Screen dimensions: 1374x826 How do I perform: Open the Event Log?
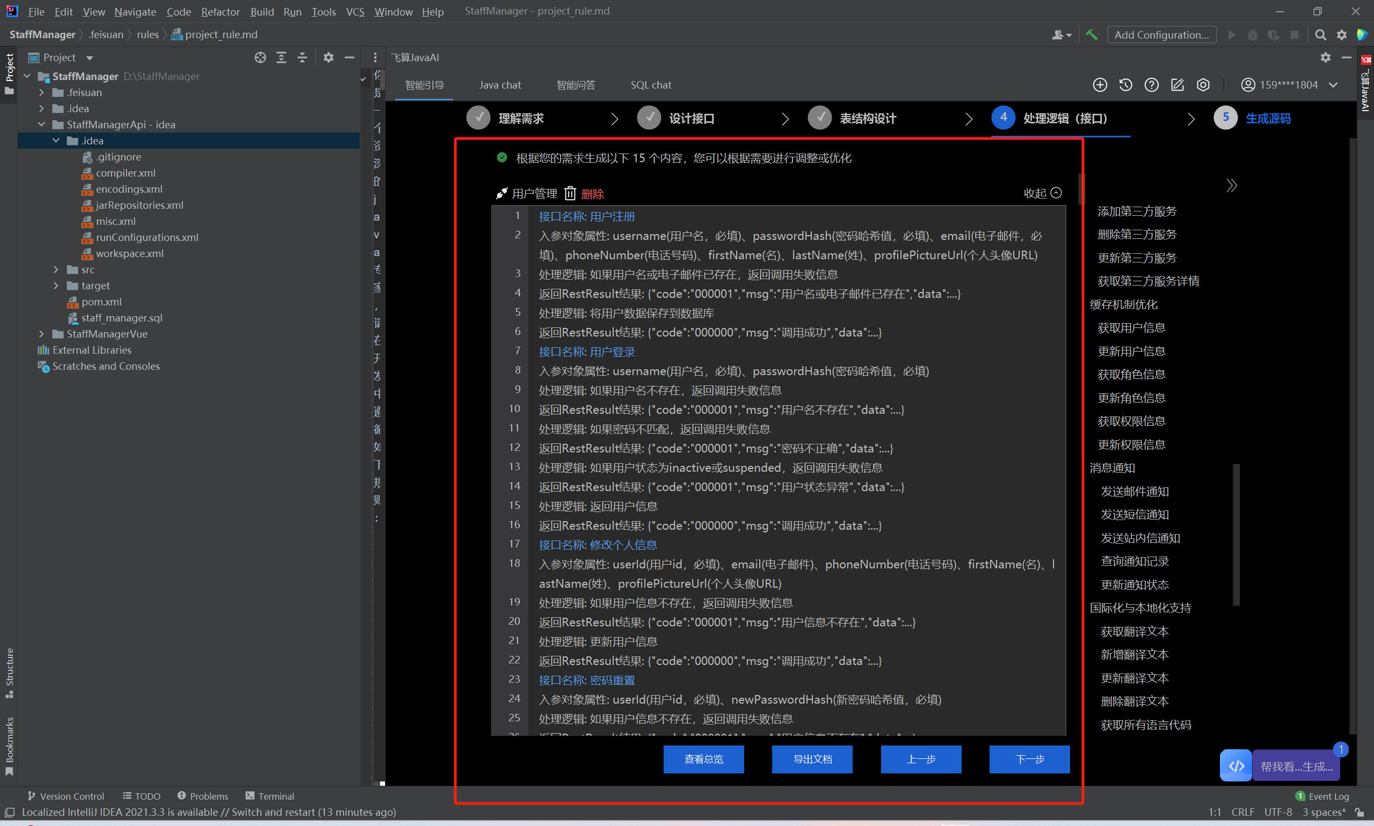point(1322,796)
